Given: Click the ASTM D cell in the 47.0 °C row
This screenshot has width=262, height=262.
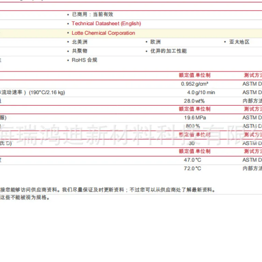Looking at the screenshot, I should click(252, 160).
